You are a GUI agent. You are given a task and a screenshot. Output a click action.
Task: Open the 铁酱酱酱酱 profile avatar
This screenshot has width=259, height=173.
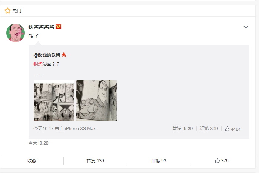[16, 33]
